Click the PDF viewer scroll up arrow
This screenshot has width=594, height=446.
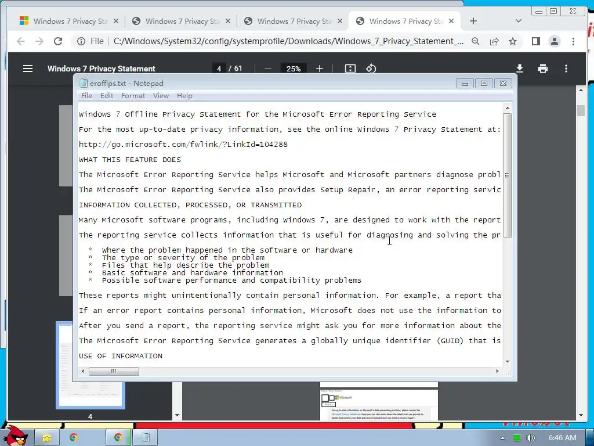(x=581, y=90)
